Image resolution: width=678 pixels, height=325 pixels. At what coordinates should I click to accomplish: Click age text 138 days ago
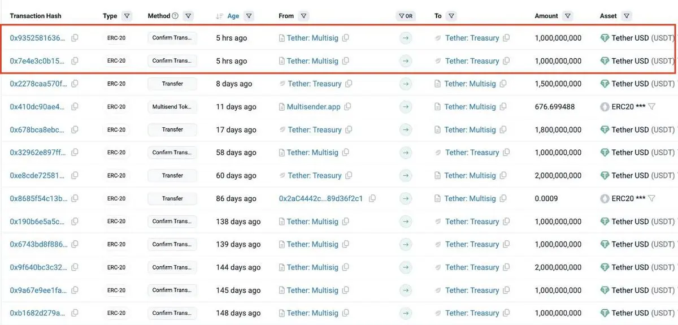(x=238, y=222)
